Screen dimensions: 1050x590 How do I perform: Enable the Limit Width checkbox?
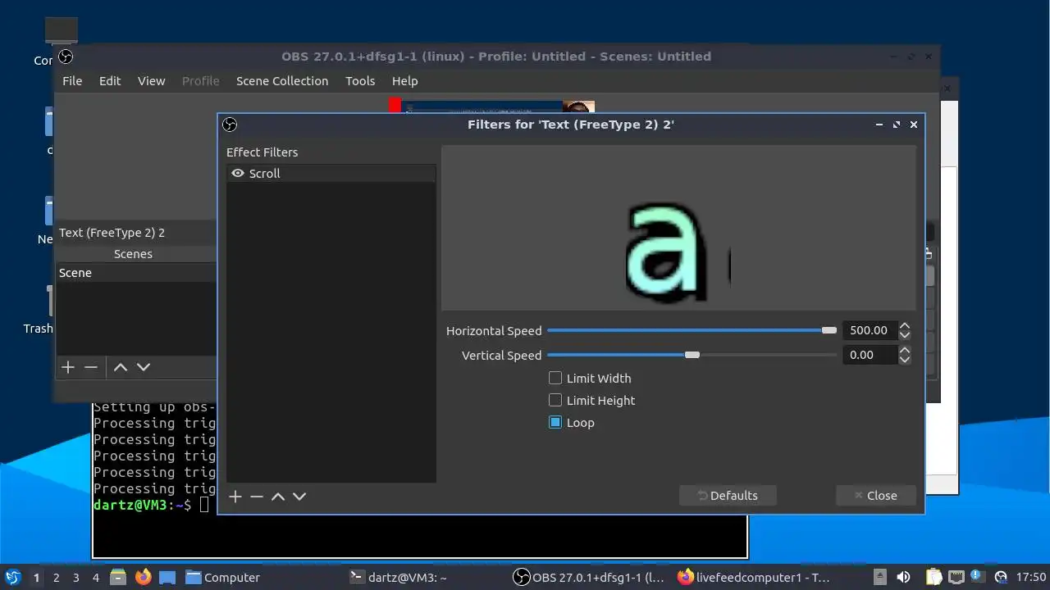555,379
